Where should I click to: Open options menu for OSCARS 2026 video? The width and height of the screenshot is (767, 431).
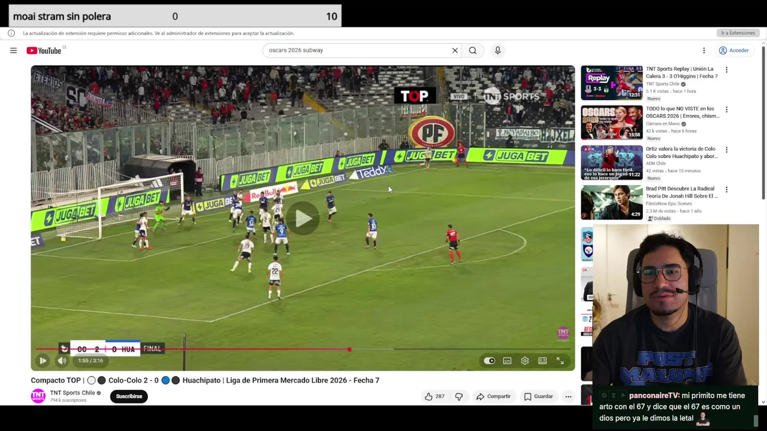pos(726,110)
